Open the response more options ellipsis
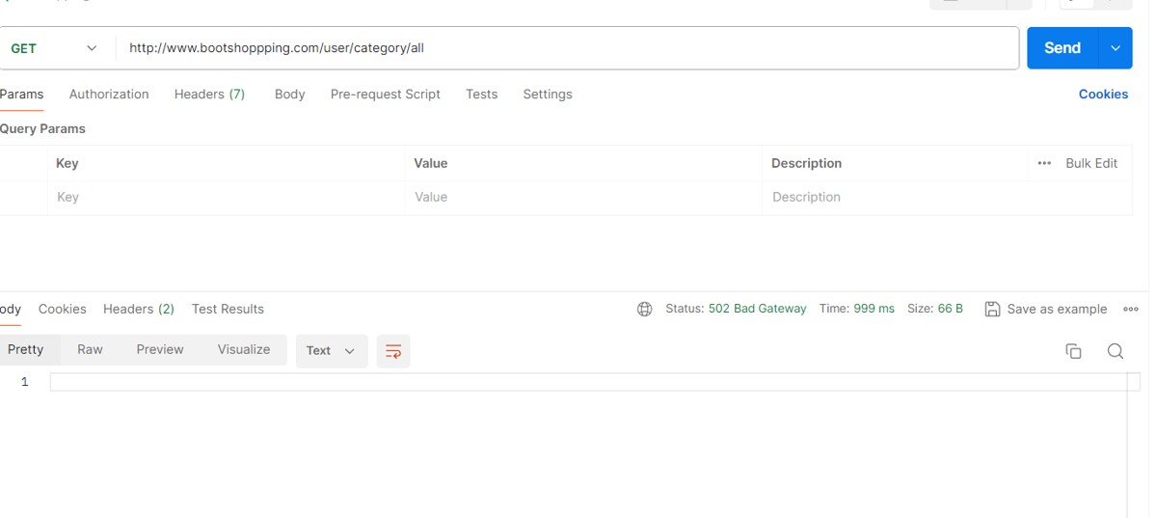Screen dimensions: 1157x518 (1131, 310)
